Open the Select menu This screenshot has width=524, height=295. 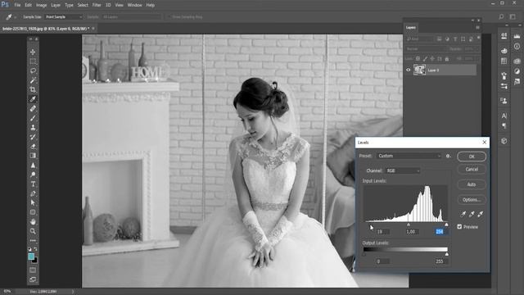tap(83, 5)
